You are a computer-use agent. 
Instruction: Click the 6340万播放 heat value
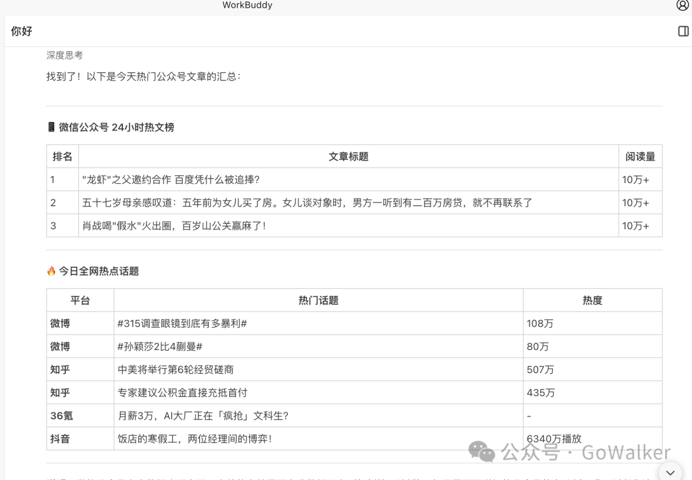click(x=554, y=439)
